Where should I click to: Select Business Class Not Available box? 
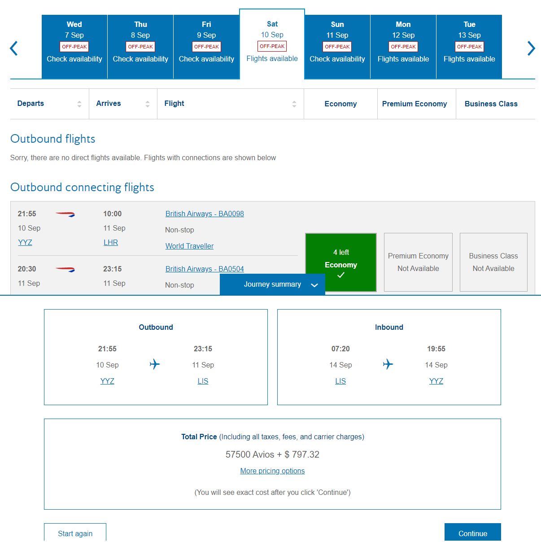point(493,262)
